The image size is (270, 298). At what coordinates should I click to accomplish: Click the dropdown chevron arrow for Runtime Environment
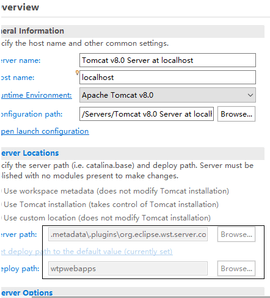pos(250,95)
